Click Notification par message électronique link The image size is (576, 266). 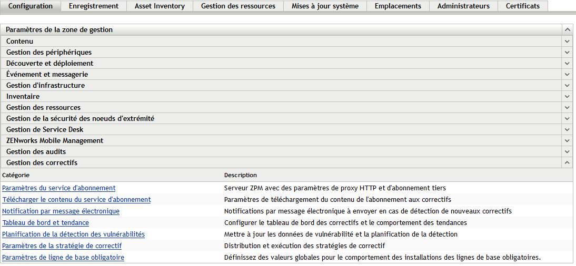(61, 211)
